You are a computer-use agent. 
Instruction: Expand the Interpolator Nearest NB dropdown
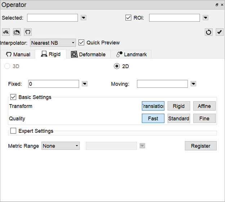[x=53, y=43]
